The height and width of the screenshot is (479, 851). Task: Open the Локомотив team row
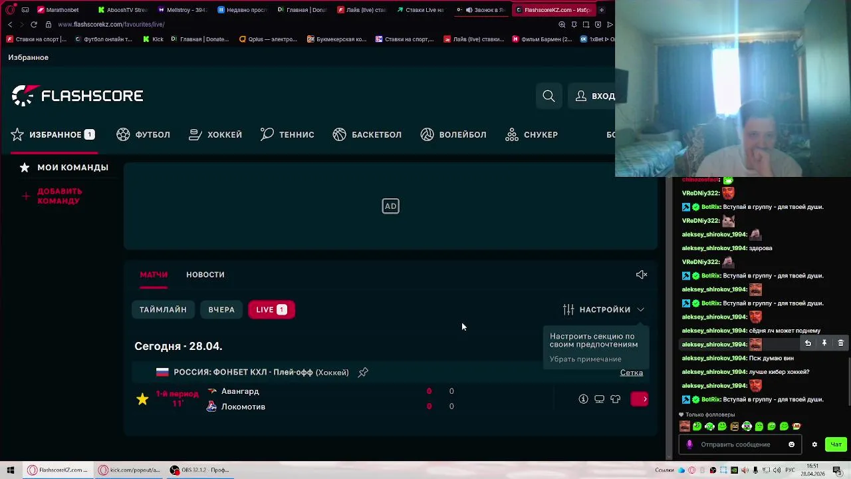tap(243, 406)
